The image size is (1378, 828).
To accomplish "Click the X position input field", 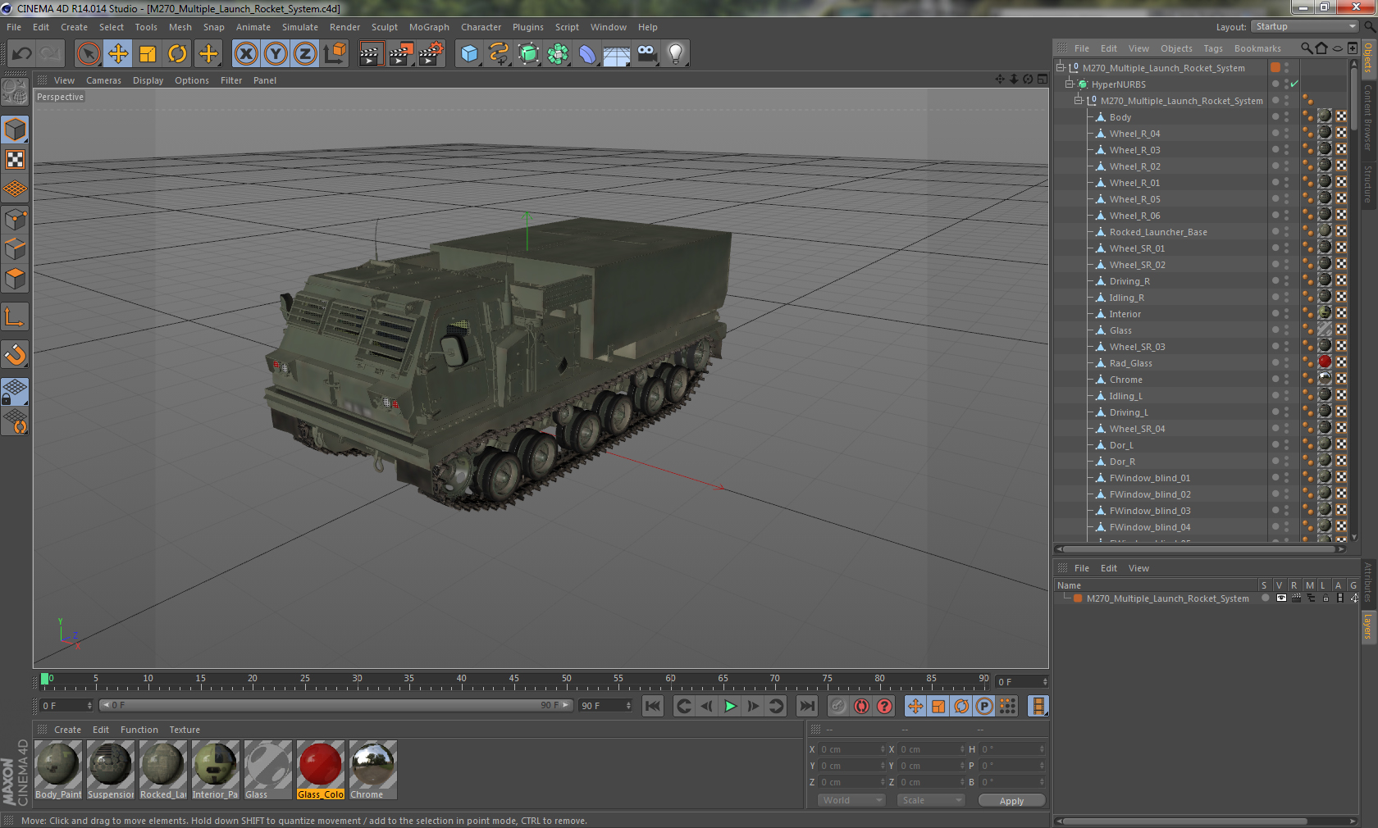I will (x=852, y=749).
